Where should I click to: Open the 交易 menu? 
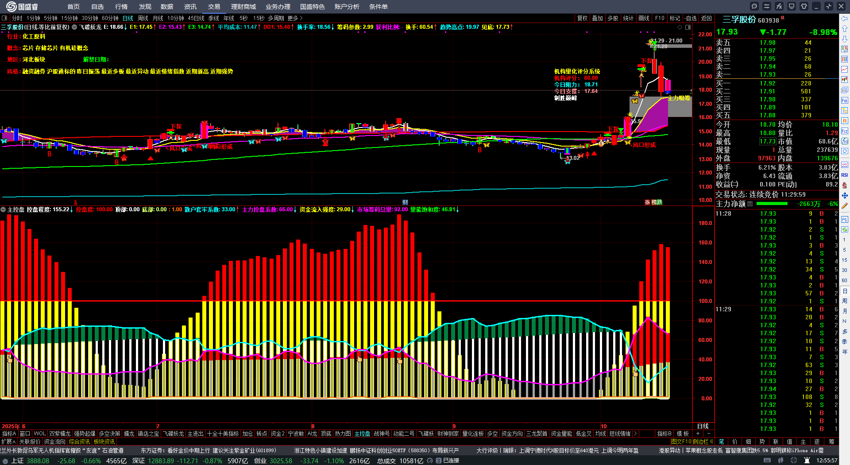(x=214, y=7)
